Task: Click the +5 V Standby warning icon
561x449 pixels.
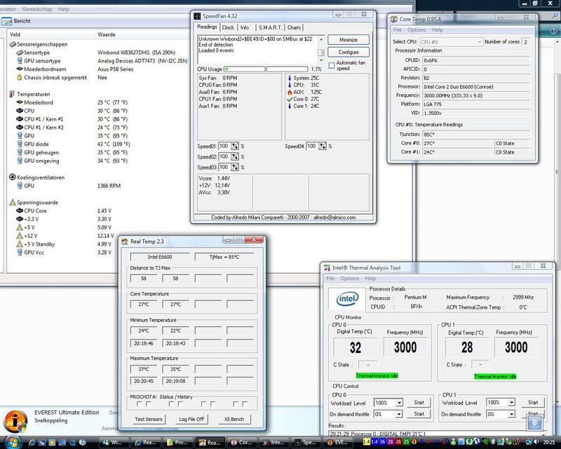Action: click(20, 244)
